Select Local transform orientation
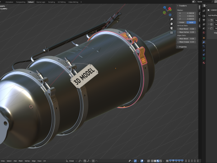 point(191,22)
